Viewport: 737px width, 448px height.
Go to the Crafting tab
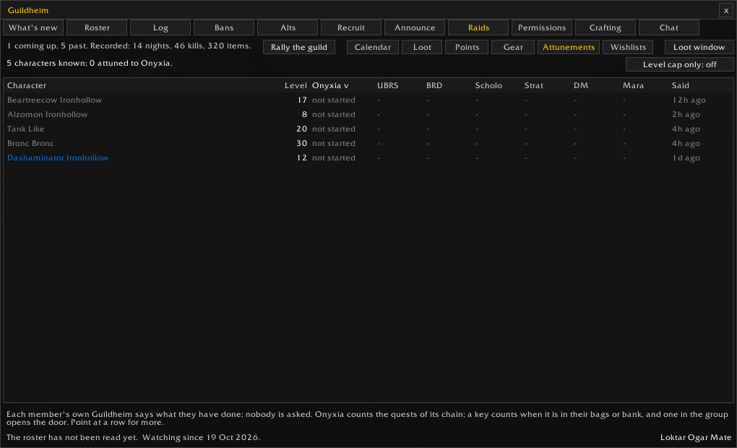pyautogui.click(x=605, y=27)
